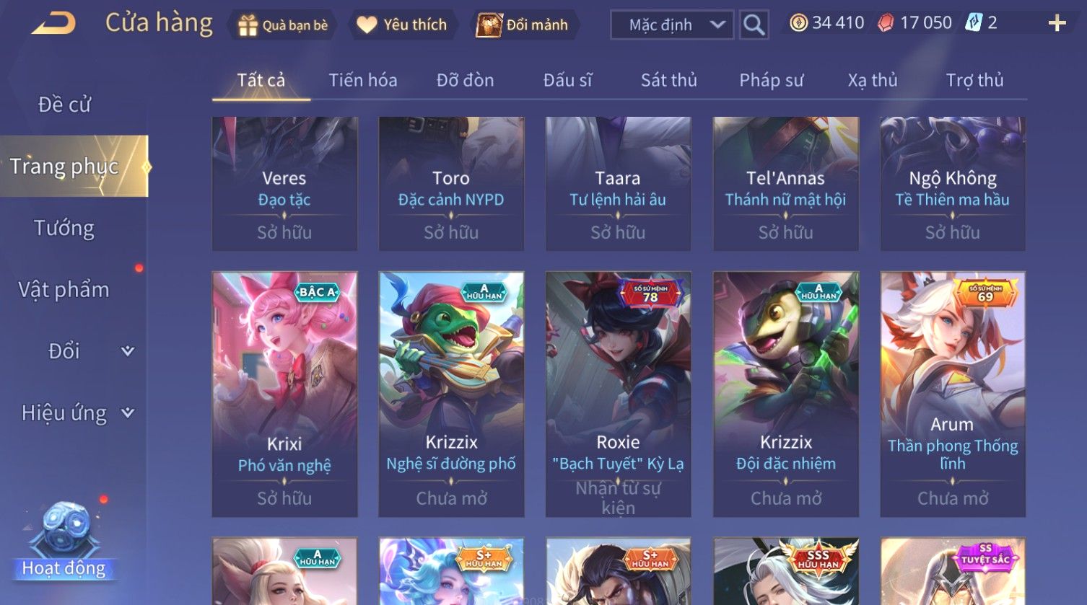The image size is (1087, 605).
Task: Switch to the Pháp sư tab
Action: (x=771, y=80)
